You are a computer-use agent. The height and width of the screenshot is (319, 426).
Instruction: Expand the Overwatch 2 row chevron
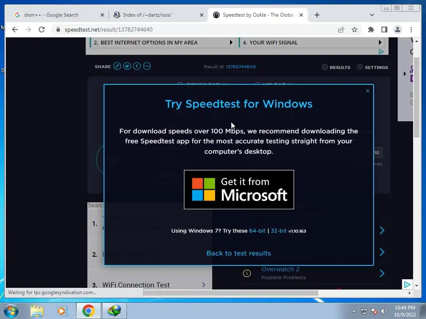(x=382, y=273)
